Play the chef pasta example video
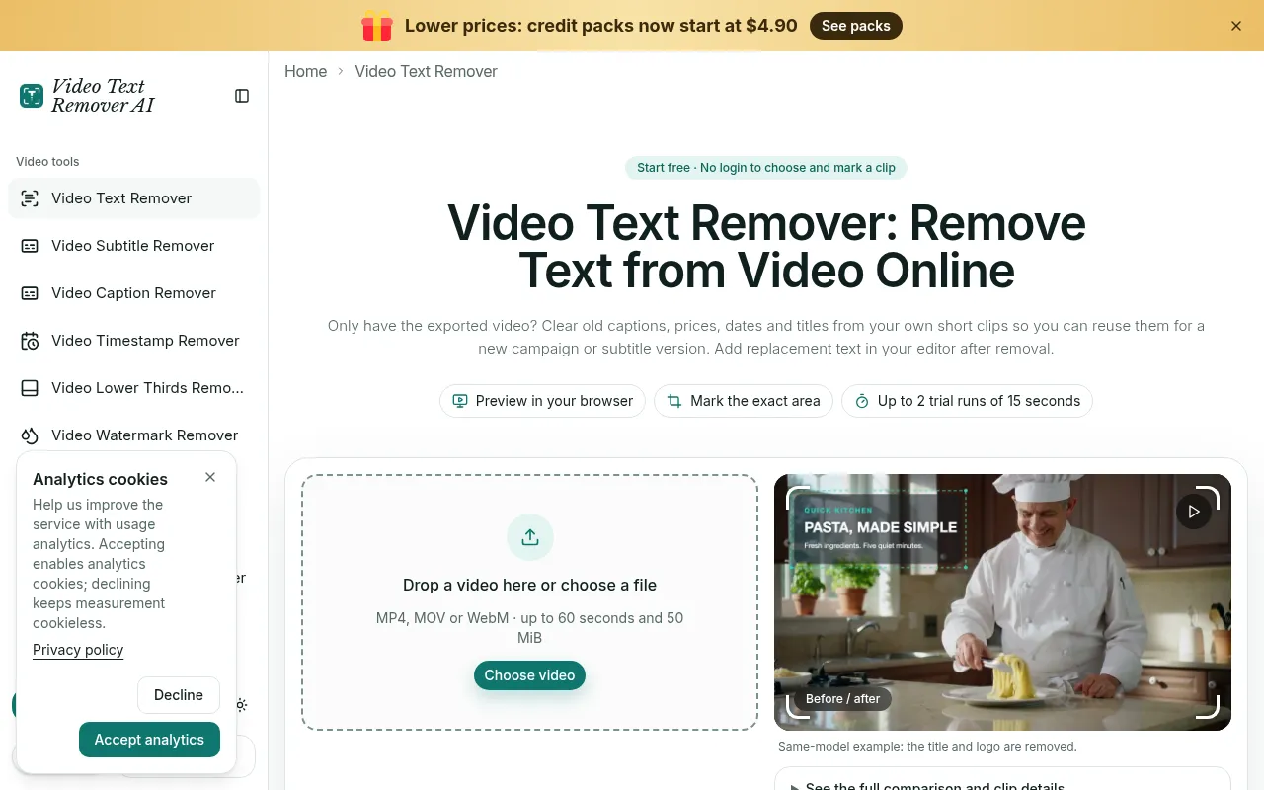The height and width of the screenshot is (790, 1264). [x=1194, y=512]
